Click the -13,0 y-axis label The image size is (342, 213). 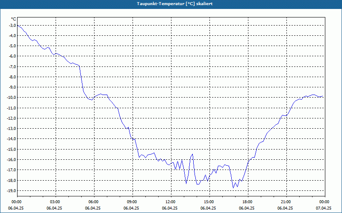(x=12, y=129)
